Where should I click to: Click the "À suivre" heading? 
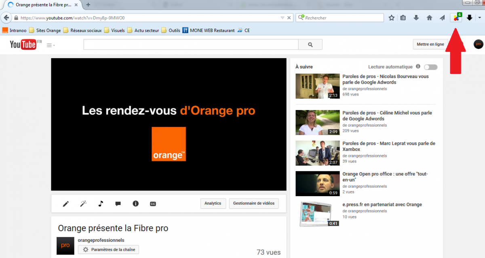tap(304, 67)
